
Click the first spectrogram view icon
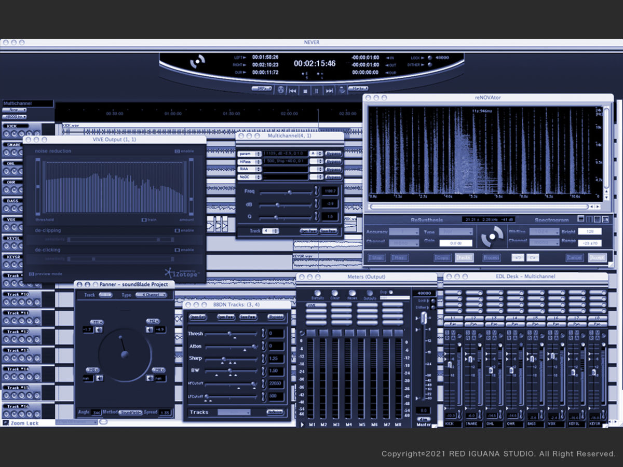click(581, 219)
